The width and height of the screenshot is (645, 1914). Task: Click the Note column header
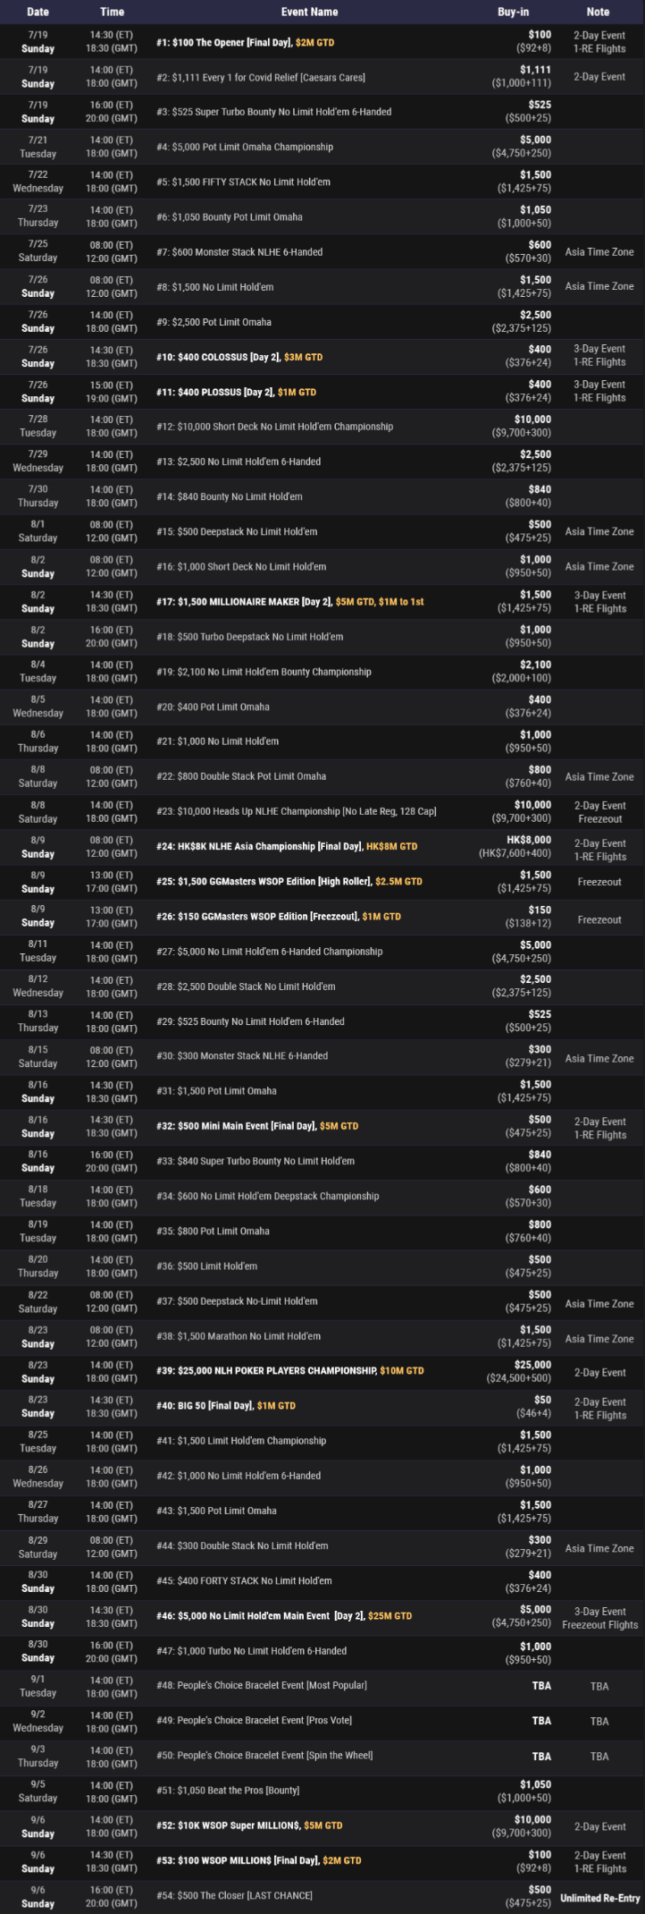click(x=599, y=12)
